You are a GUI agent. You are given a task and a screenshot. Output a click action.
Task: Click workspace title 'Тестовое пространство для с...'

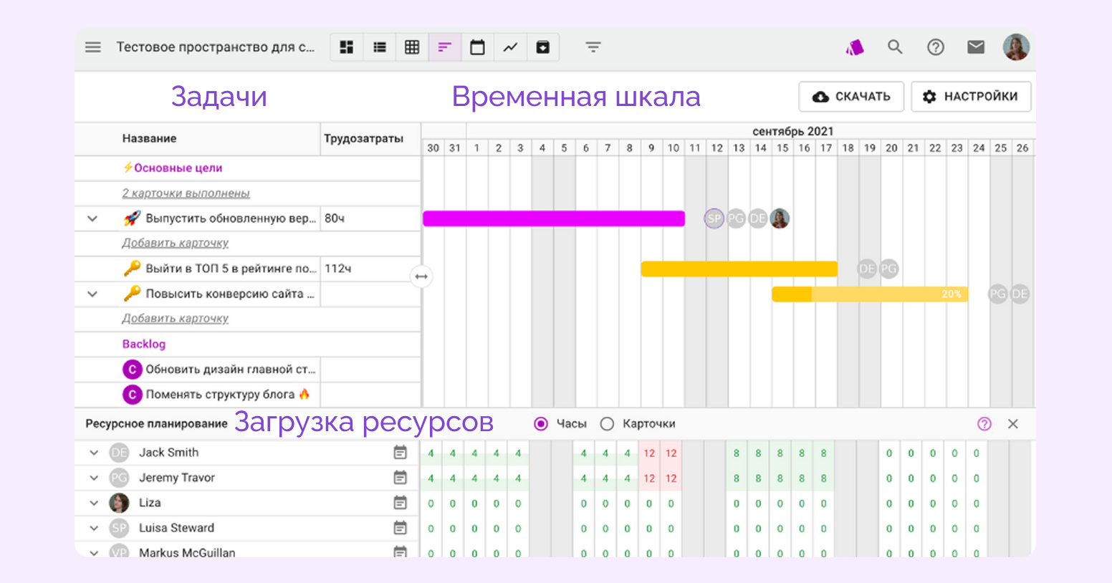pos(215,47)
